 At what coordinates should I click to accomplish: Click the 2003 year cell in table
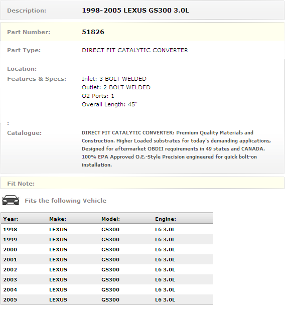coord(10,280)
